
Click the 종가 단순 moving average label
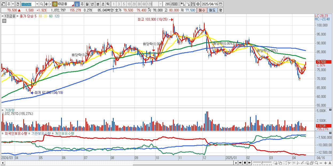click(26, 16)
